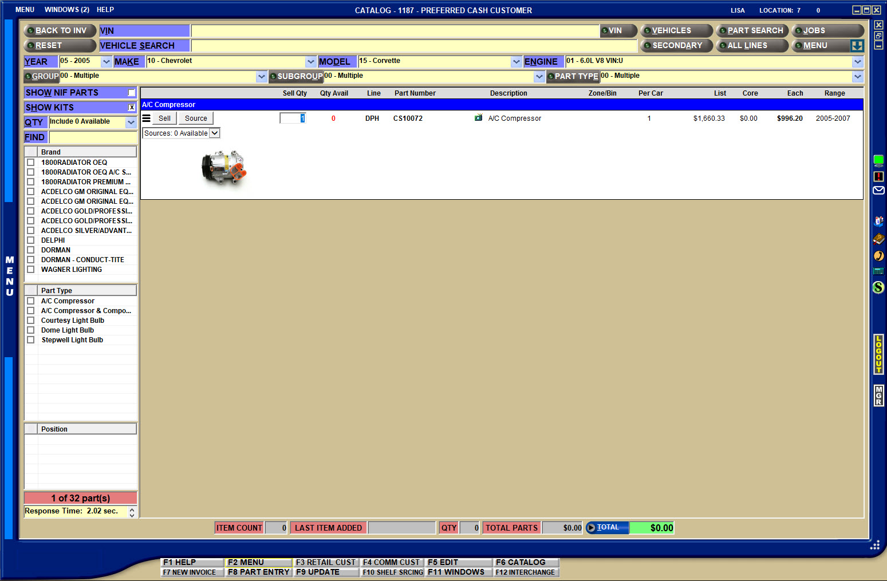Click the blue download arrow icon beside MENU
This screenshot has width=887, height=581.
click(857, 46)
